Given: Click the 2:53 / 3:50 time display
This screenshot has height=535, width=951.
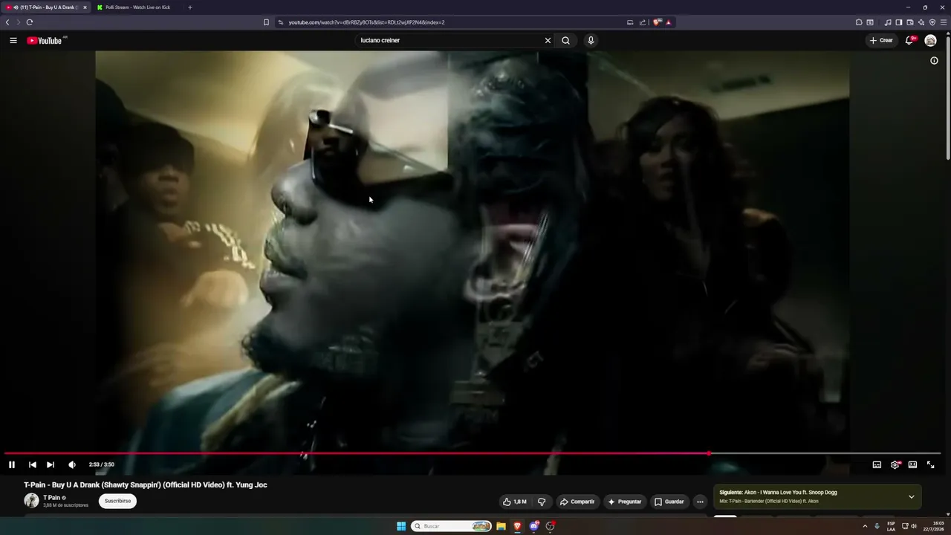Looking at the screenshot, I should pos(102,464).
